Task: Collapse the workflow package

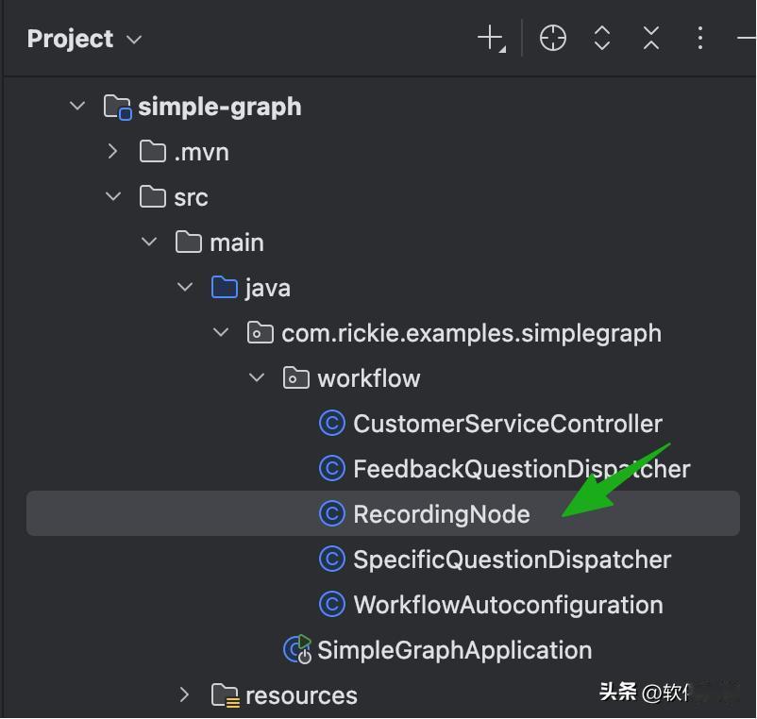Action: pyautogui.click(x=257, y=378)
